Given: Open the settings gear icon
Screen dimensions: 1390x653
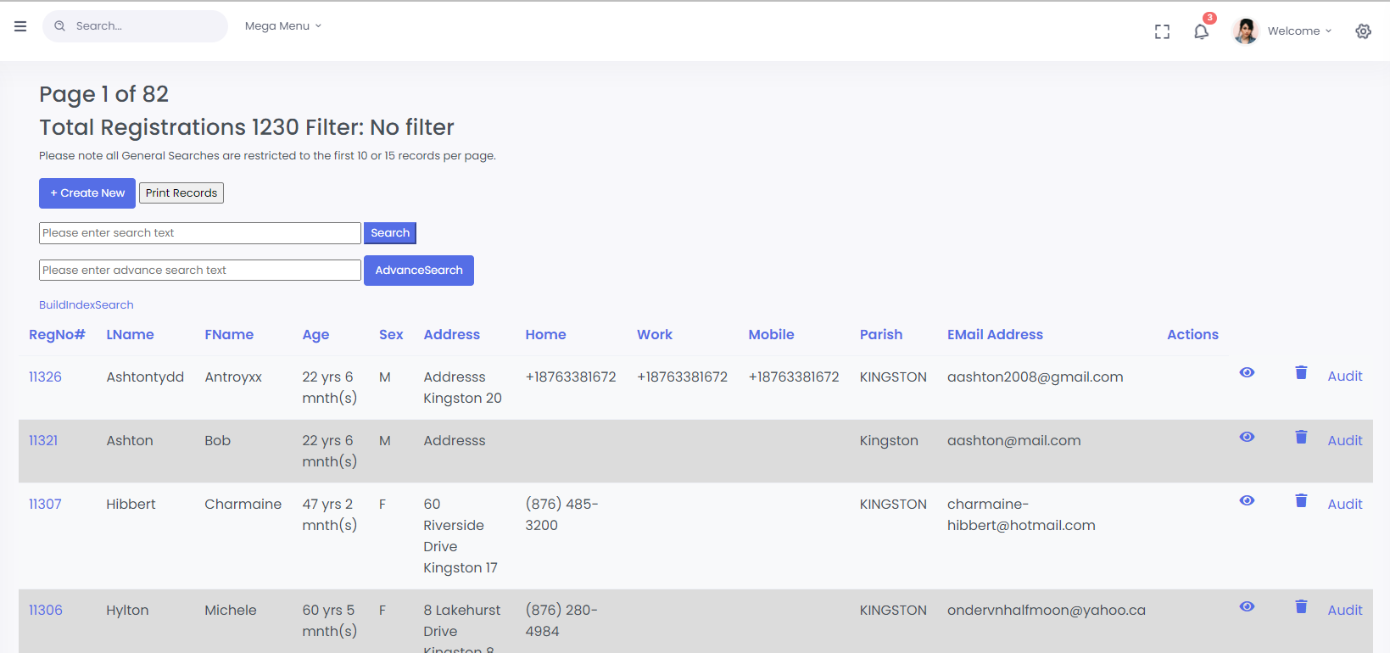Looking at the screenshot, I should (x=1363, y=31).
